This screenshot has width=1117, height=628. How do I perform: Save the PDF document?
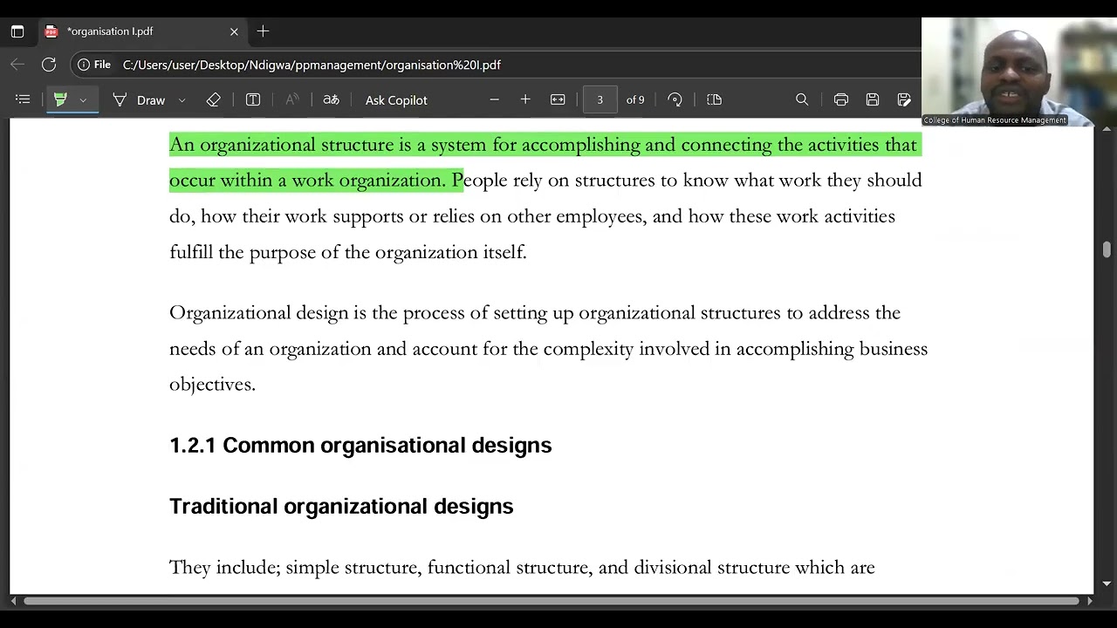point(873,100)
